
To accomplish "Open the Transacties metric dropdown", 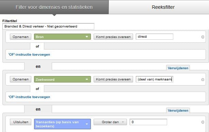I will (62, 124).
